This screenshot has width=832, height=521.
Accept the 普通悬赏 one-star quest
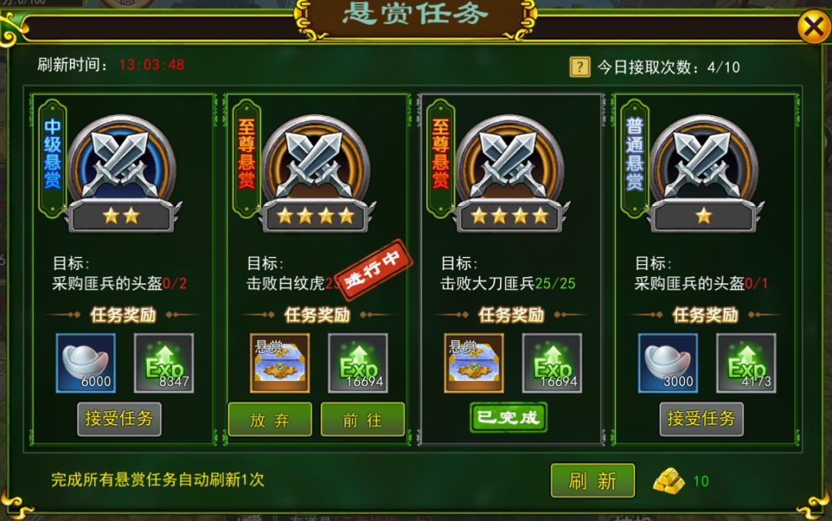(x=702, y=419)
